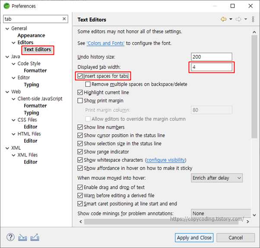
Task: Open the Enrich after delay dropdown
Action: point(217,178)
